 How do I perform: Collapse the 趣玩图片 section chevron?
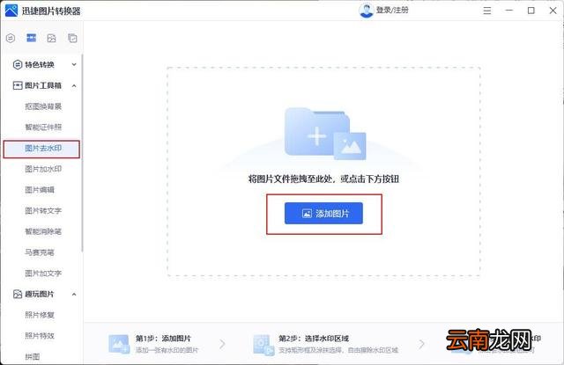click(74, 295)
